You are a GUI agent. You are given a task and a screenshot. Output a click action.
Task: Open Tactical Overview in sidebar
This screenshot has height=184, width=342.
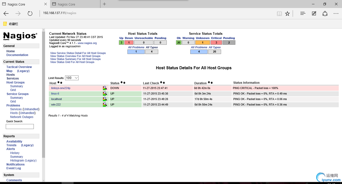19,67
